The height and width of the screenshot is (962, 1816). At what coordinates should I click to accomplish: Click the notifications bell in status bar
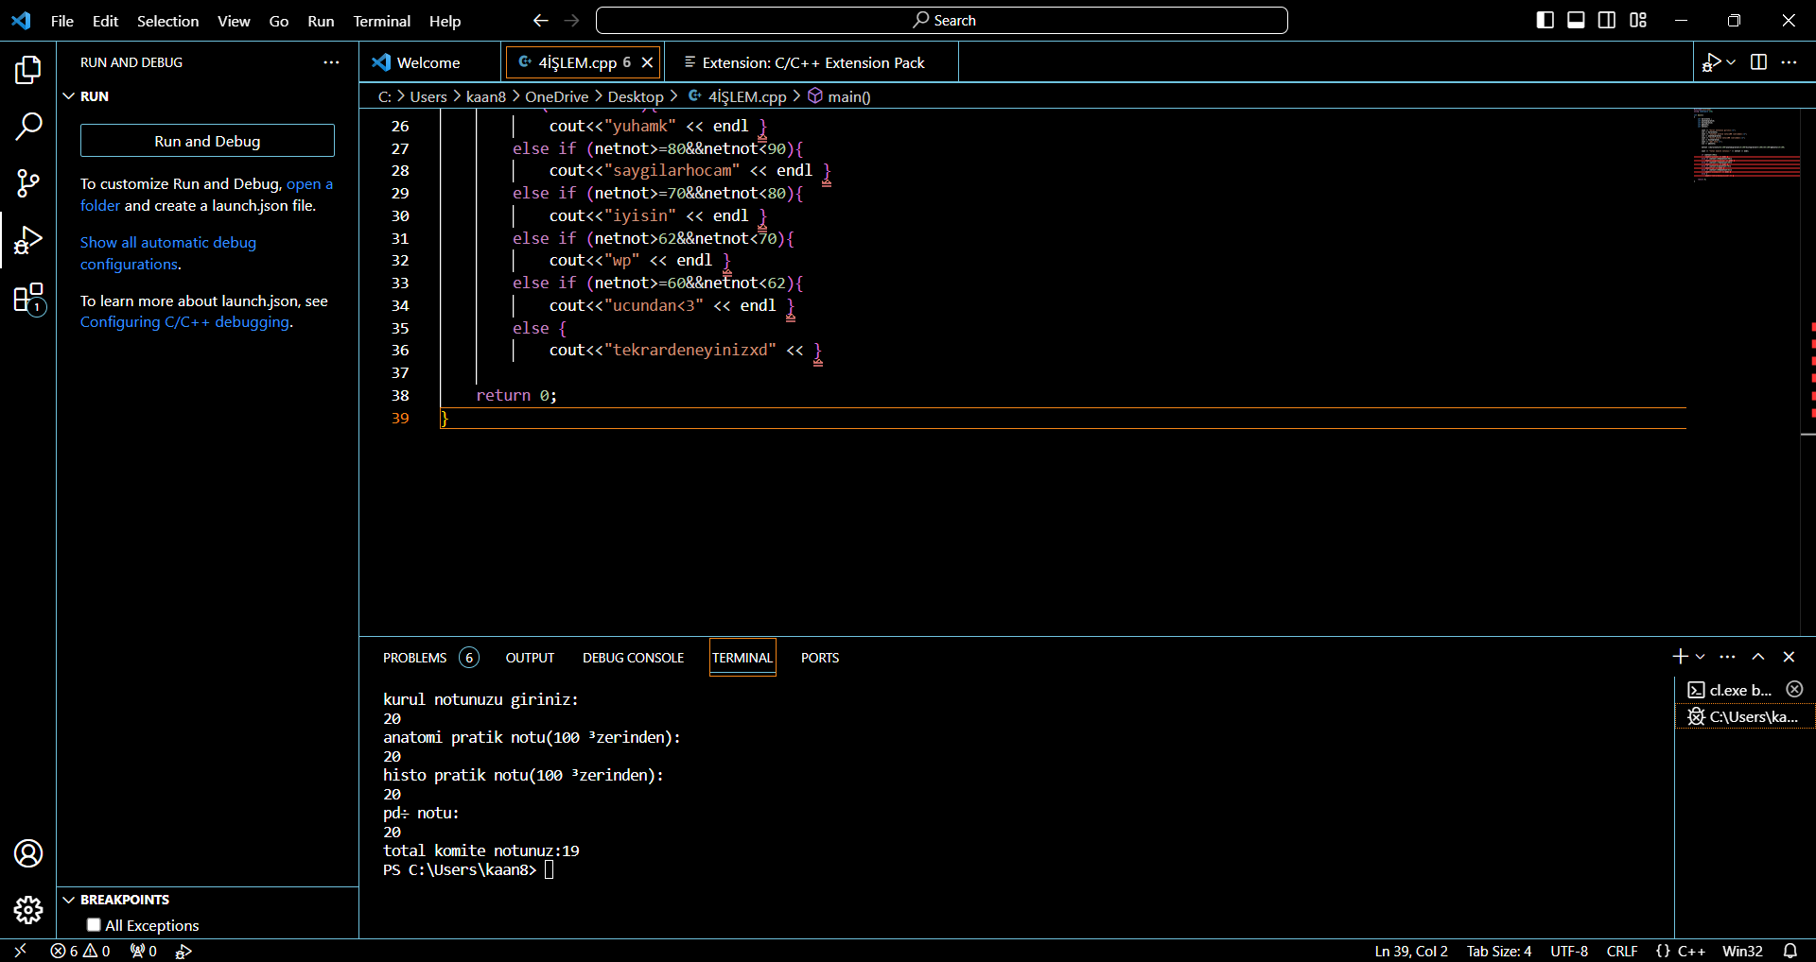point(1790,951)
